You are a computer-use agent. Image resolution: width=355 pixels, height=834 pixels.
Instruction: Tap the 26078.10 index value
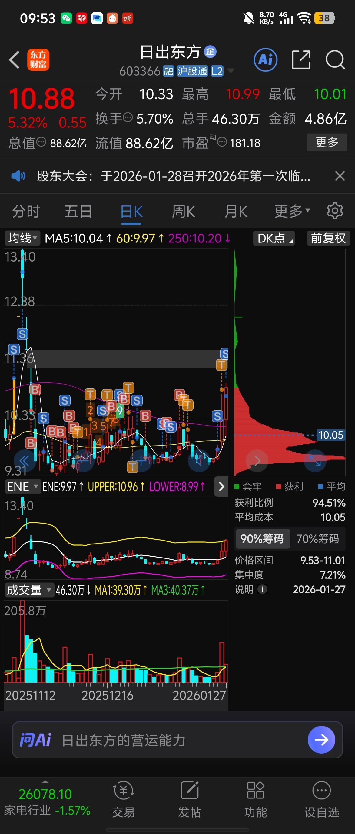[45, 794]
